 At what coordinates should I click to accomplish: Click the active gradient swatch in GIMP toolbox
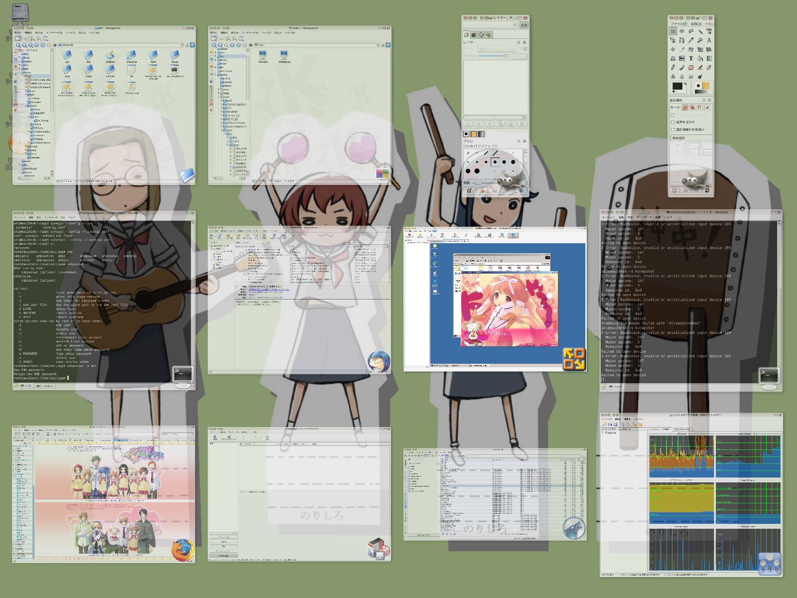(702, 92)
